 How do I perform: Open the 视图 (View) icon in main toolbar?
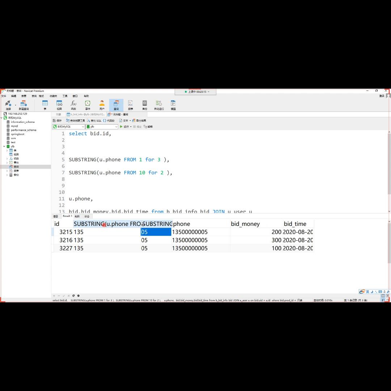click(x=59, y=105)
